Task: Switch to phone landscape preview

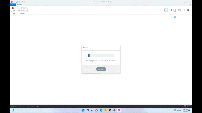Action: [179, 10]
